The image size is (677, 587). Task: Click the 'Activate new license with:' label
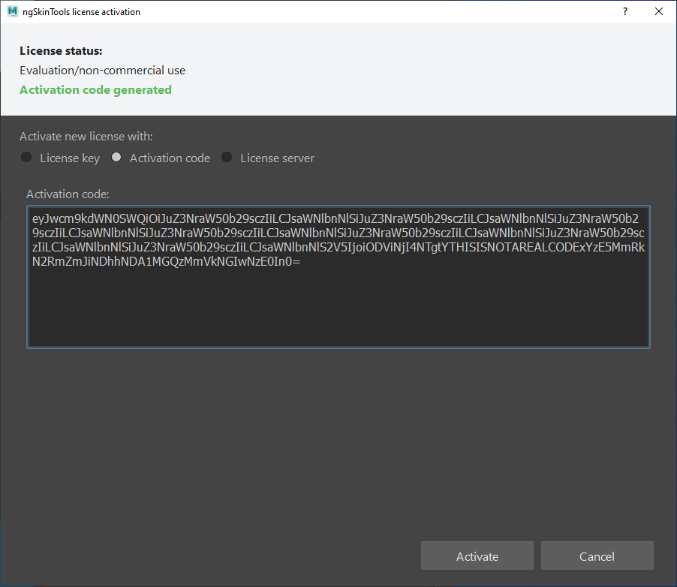coord(86,137)
